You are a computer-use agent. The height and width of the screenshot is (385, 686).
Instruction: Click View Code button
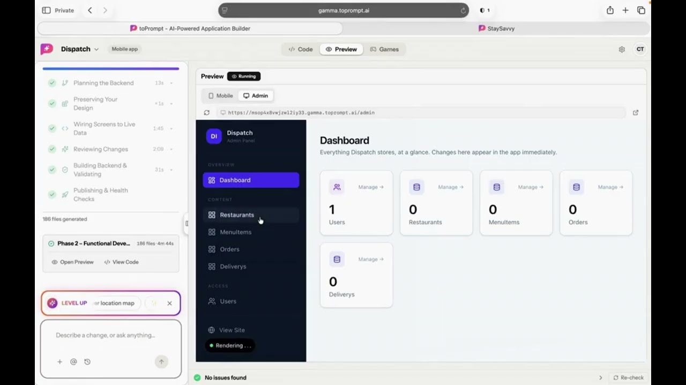(121, 262)
